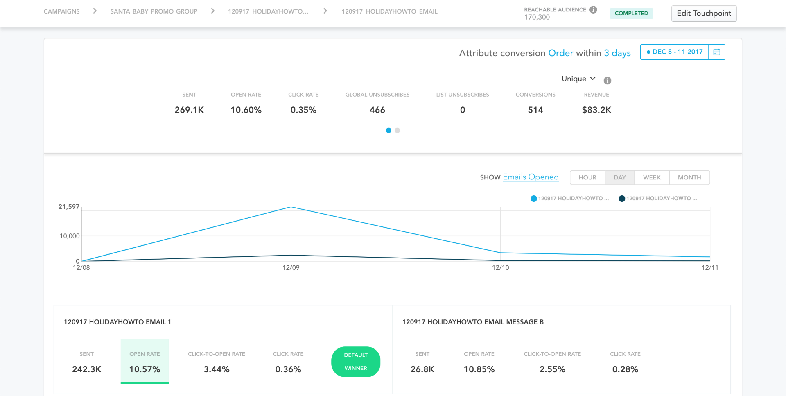The width and height of the screenshot is (786, 396).
Task: Expand the Unique metrics dropdown
Action: click(578, 79)
